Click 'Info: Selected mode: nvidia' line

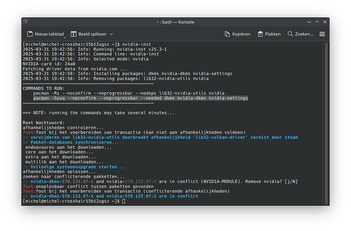[x=85, y=59]
